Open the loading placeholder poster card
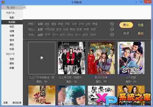This screenshot has height=107, width=153. [x=42, y=58]
